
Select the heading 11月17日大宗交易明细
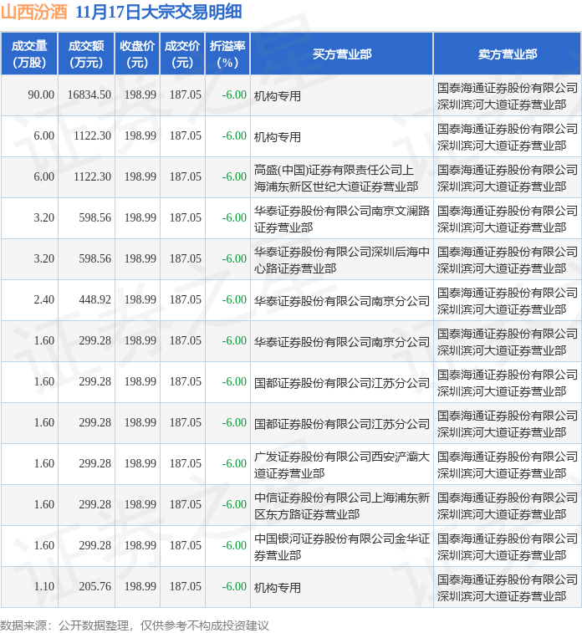tap(159, 12)
